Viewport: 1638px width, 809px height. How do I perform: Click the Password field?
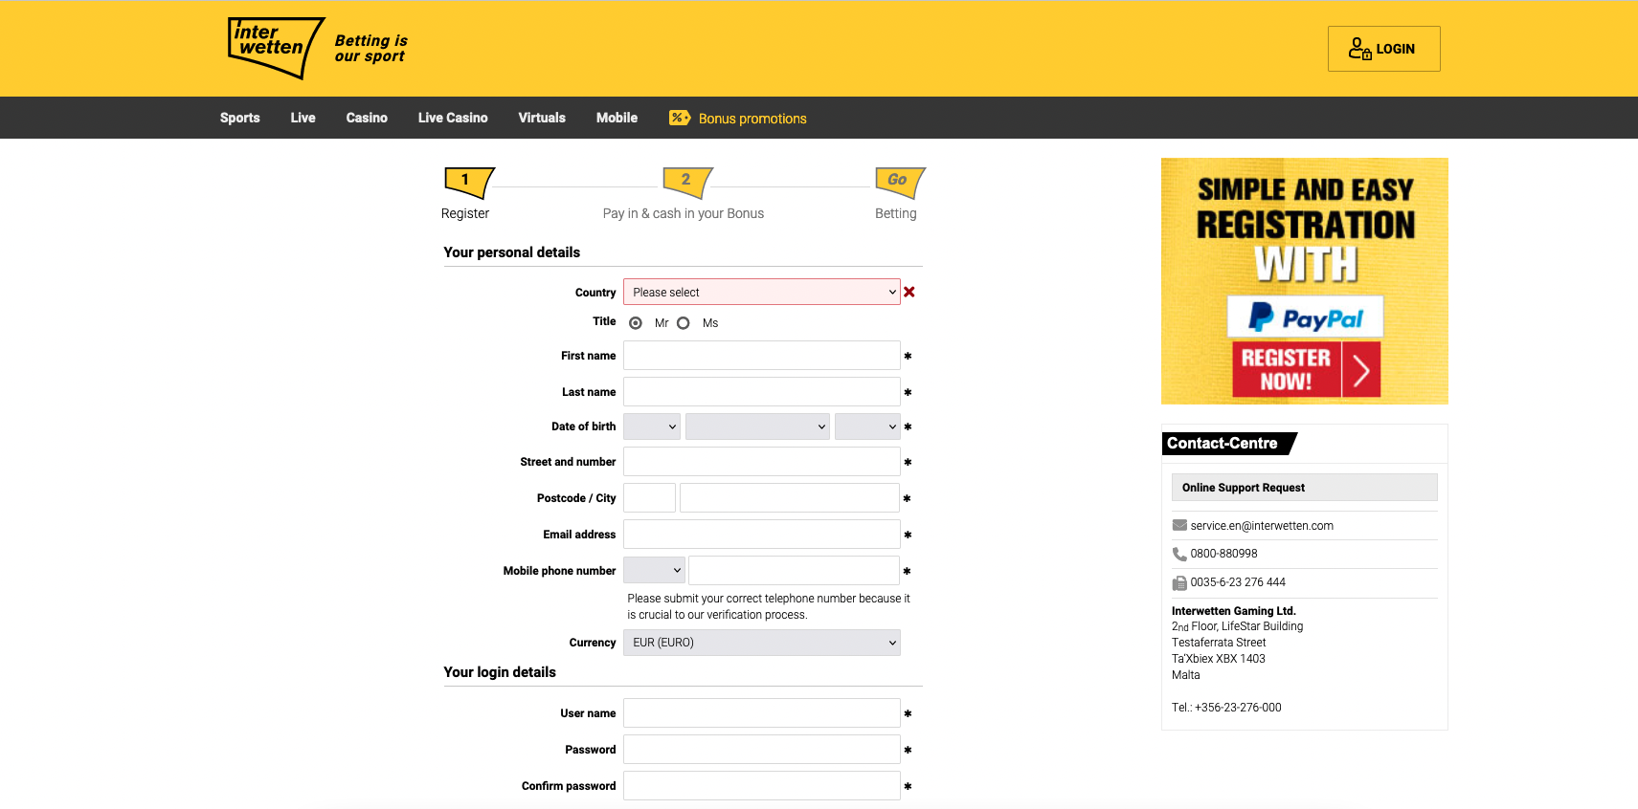762,750
